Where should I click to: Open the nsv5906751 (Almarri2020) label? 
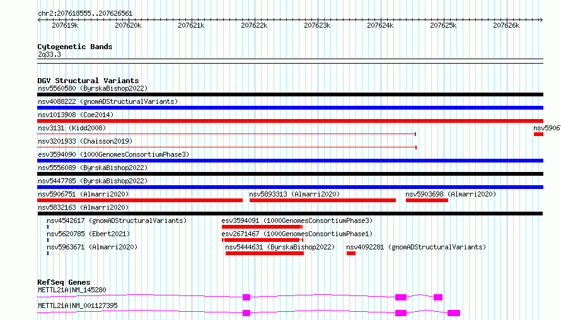83,194
